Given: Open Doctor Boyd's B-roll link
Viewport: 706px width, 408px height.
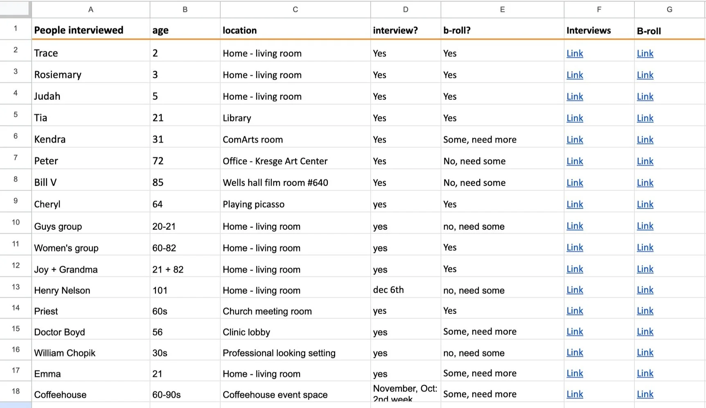Looking at the screenshot, I should (645, 332).
